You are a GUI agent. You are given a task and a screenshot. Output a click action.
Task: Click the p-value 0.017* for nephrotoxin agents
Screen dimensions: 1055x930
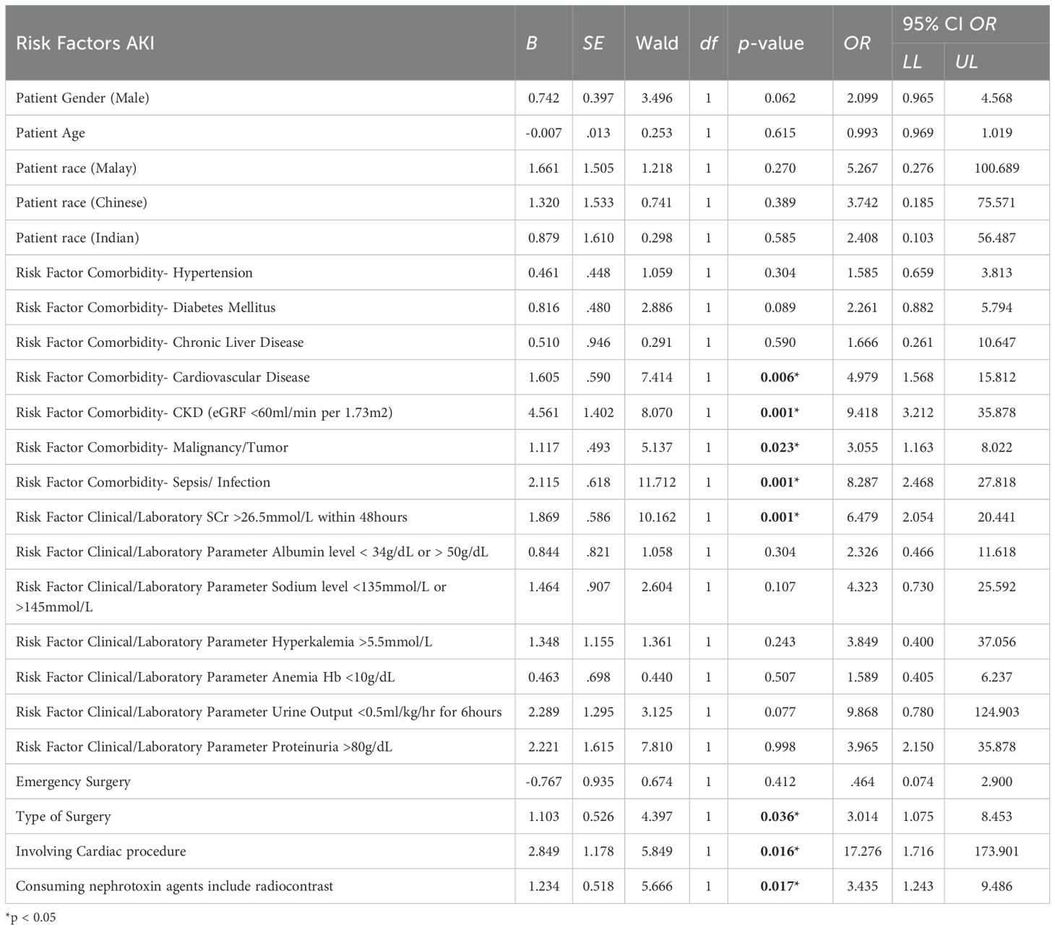(x=780, y=886)
